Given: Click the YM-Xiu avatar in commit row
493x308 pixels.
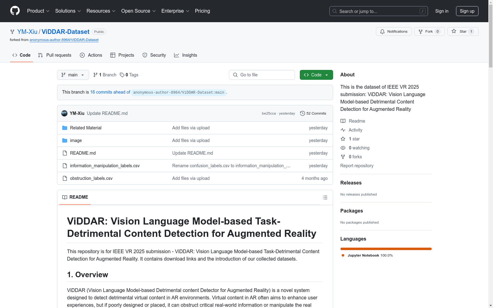Looking at the screenshot, I should tap(64, 113).
